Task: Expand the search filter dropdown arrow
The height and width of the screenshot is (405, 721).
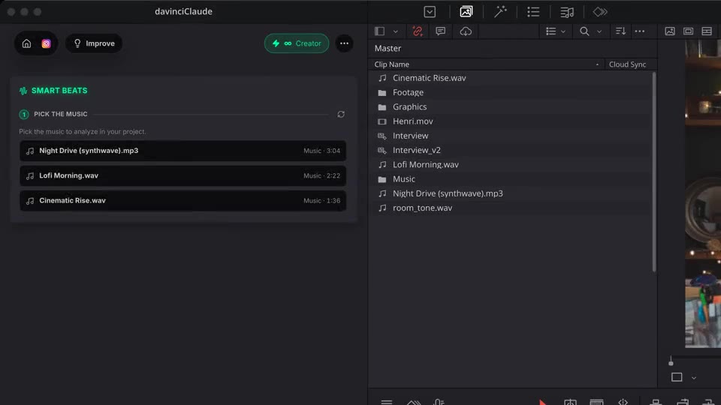Action: (599, 31)
